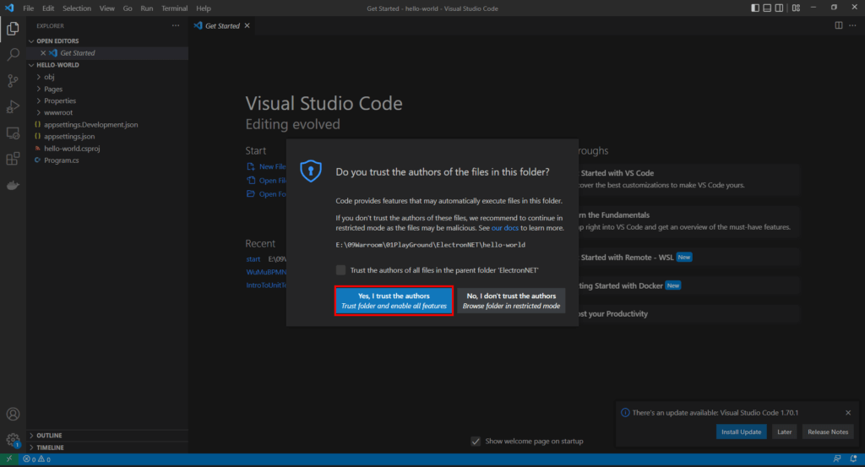Screen dimensions: 865x467
Task: Open the Source Control view icon
Action: pos(13,80)
